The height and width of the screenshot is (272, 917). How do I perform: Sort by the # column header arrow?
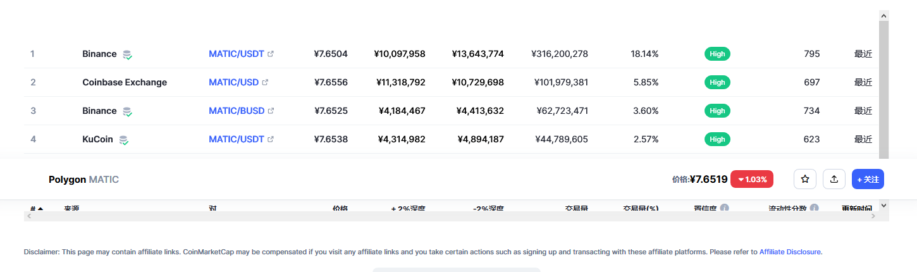point(40,207)
